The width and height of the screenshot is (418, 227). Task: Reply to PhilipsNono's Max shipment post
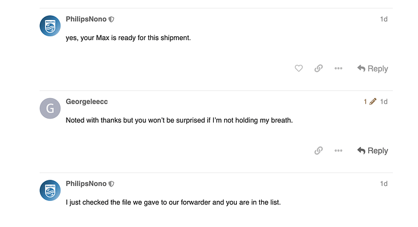[373, 68]
